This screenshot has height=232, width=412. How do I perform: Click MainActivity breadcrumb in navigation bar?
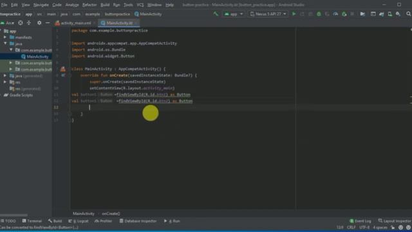tap(148, 14)
